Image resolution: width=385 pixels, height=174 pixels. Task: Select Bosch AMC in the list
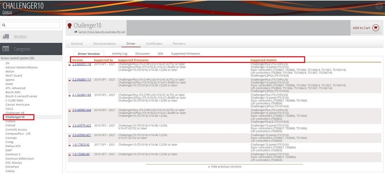click(13, 92)
